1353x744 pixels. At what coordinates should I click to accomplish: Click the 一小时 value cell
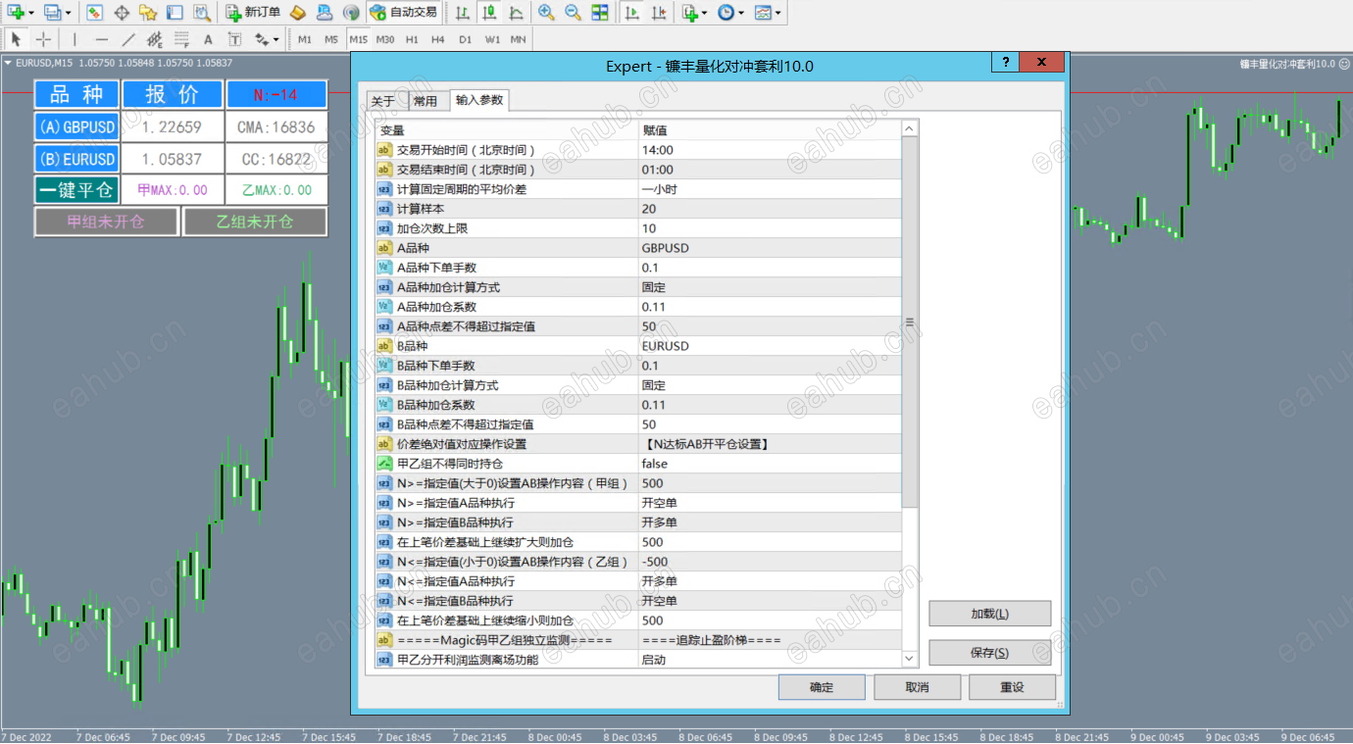770,189
